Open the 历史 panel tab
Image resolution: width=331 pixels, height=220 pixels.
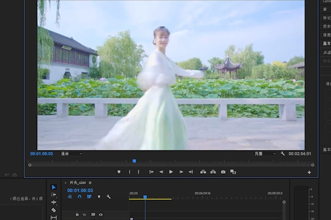click(x=327, y=26)
